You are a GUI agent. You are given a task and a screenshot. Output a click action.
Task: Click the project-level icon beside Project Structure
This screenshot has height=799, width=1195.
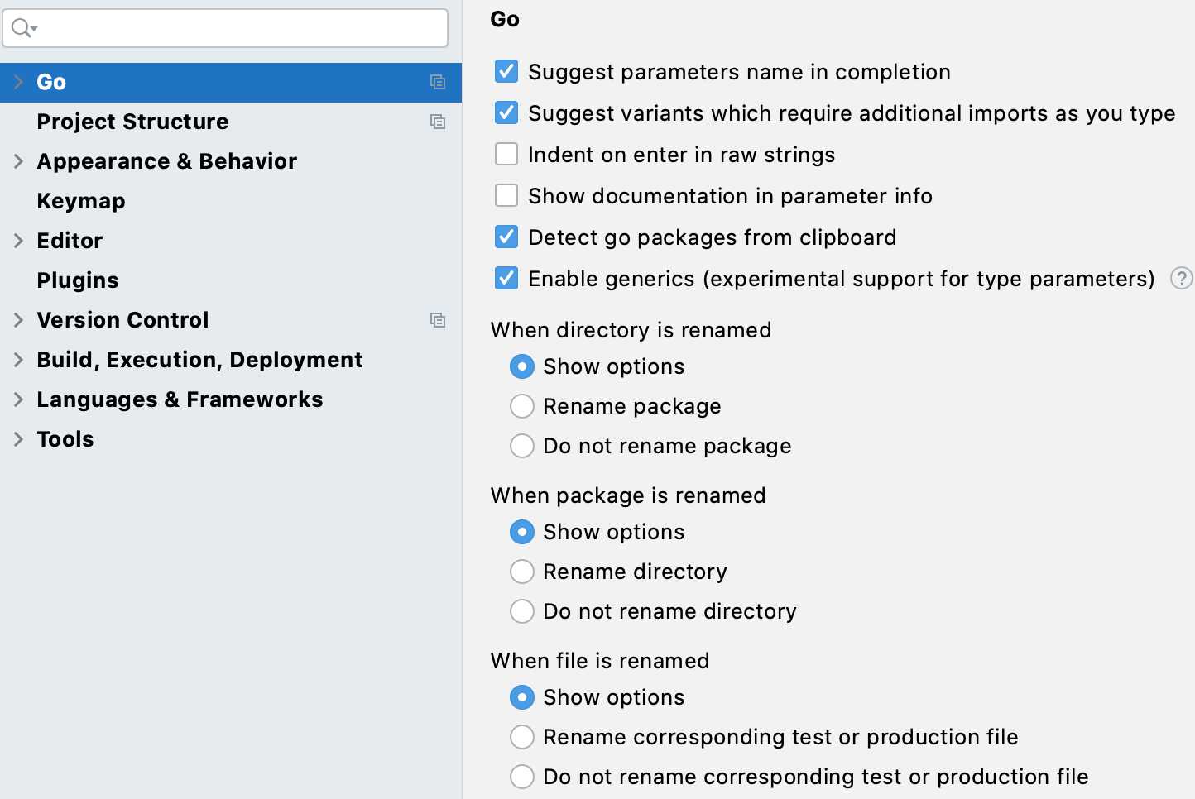tap(438, 122)
